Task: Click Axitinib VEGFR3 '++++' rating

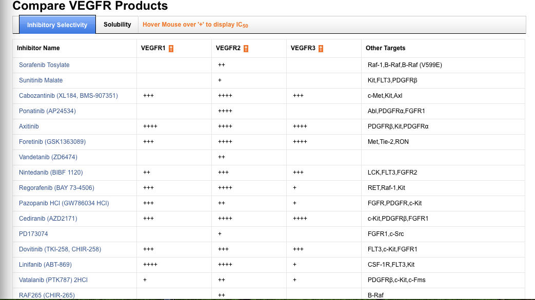Action: (300, 126)
